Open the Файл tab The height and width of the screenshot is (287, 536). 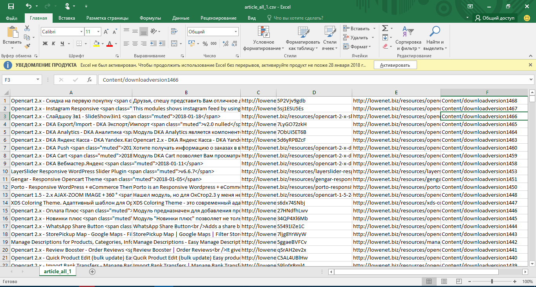pyautogui.click(x=12, y=18)
